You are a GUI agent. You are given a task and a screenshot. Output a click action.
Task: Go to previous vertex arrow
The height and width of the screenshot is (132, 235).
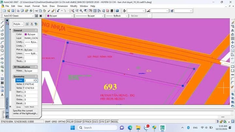pyautogui.click(x=34, y=81)
